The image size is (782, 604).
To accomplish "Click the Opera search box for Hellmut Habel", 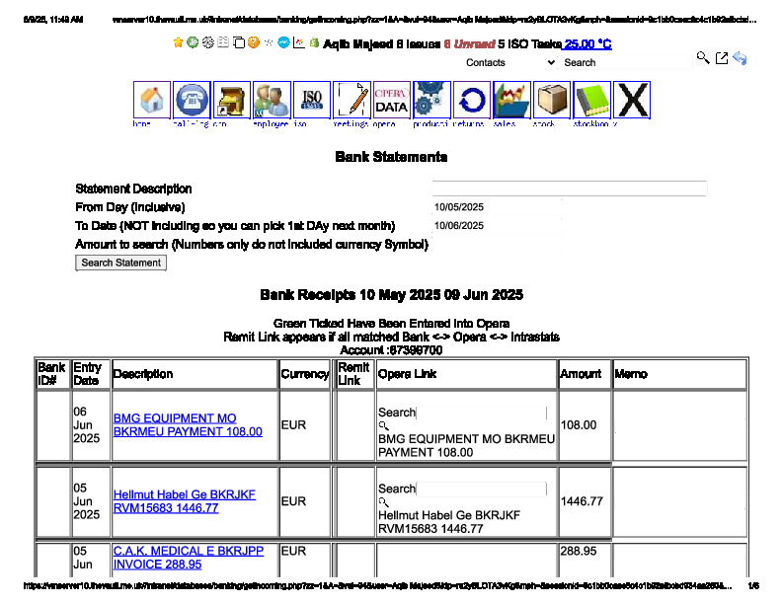I will click(481, 489).
